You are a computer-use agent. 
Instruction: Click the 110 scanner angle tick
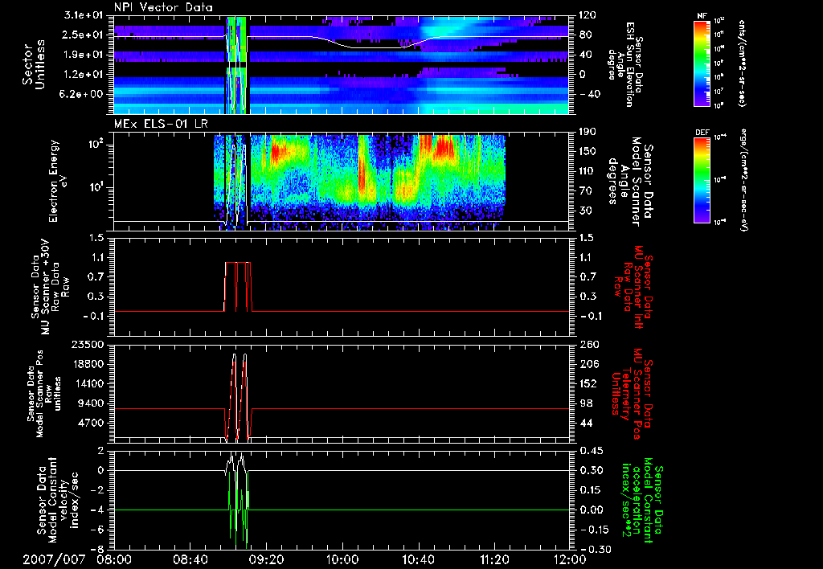pos(588,171)
